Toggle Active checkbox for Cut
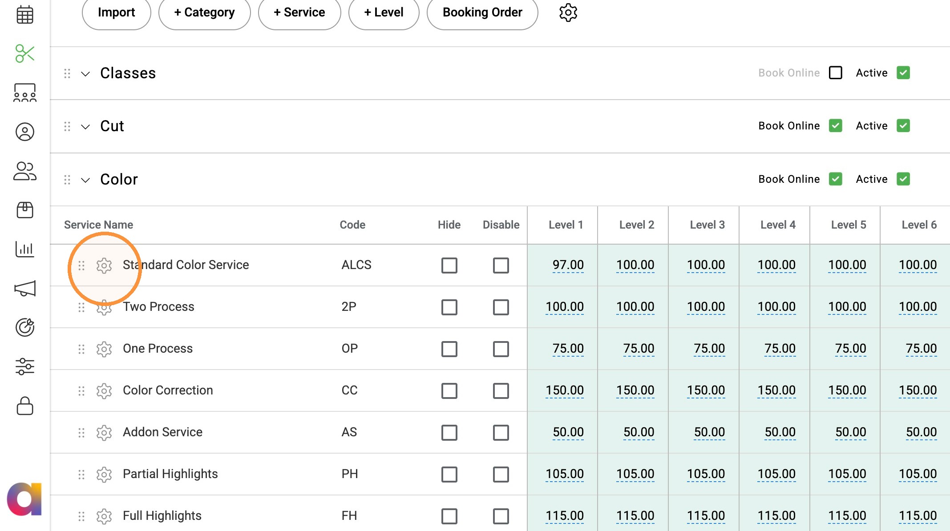This screenshot has width=950, height=531. (x=903, y=125)
